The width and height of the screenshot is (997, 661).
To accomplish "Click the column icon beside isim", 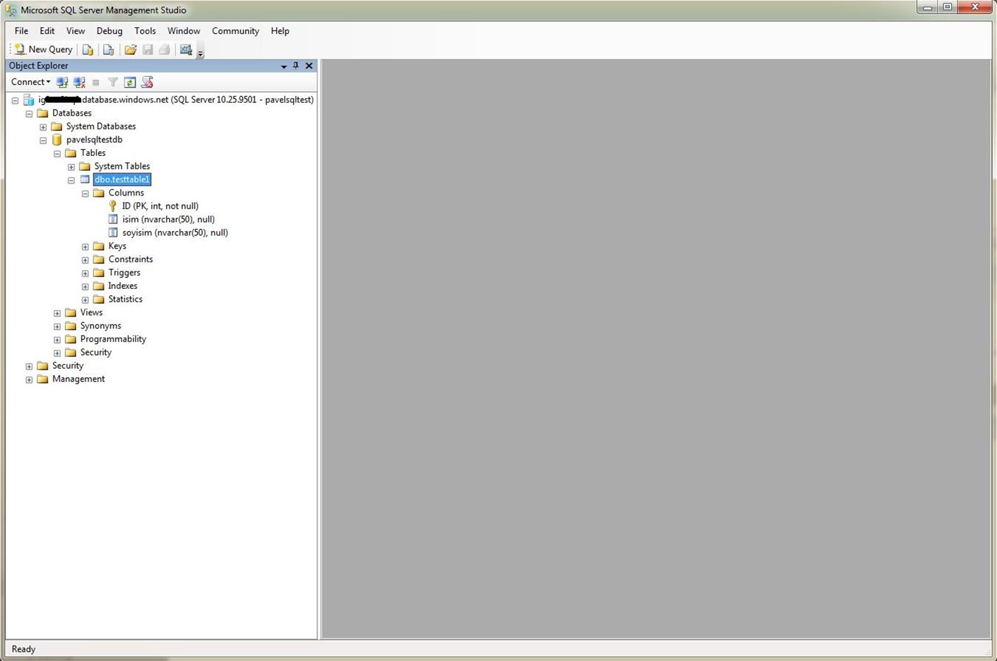I will [x=113, y=219].
